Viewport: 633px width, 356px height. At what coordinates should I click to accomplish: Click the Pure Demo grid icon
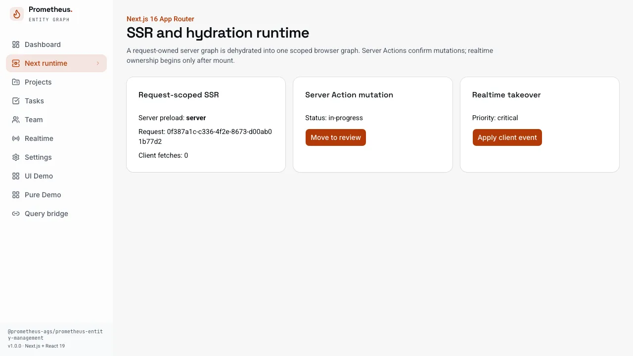point(16,195)
